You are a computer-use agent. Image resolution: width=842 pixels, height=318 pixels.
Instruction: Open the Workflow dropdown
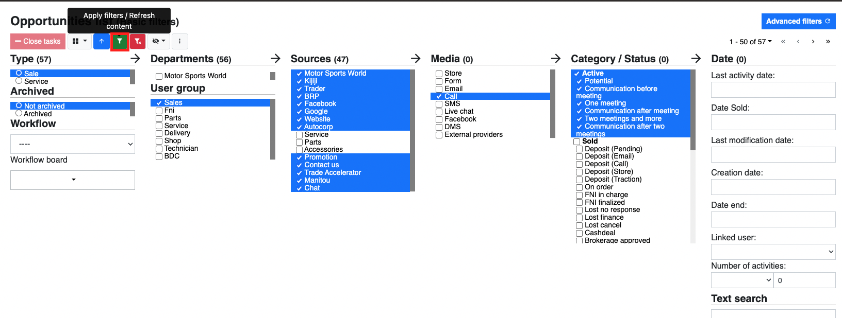(x=73, y=144)
